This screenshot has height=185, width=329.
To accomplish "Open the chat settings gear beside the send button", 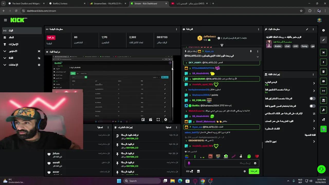I will [x=245, y=171].
